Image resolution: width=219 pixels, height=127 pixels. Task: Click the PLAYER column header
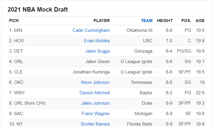click(x=102, y=21)
